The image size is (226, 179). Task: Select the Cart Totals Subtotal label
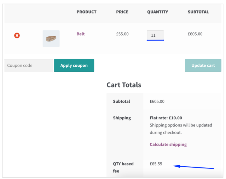pos(122,101)
